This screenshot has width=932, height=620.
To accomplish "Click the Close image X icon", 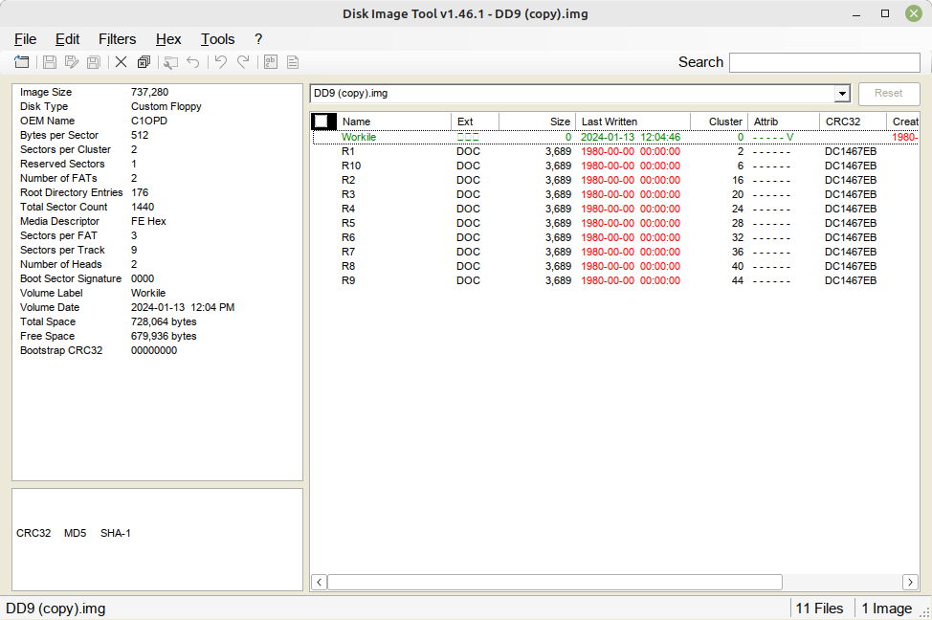I will tap(121, 62).
